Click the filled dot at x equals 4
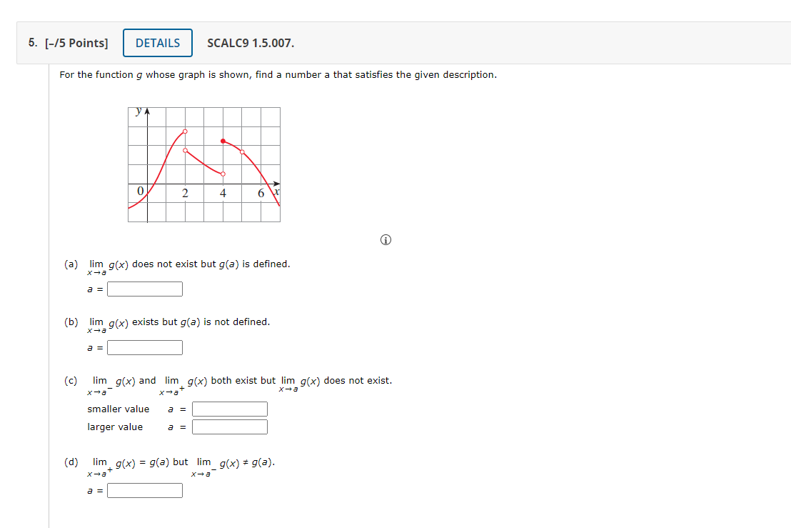The height and width of the screenshot is (528, 791). tap(224, 141)
